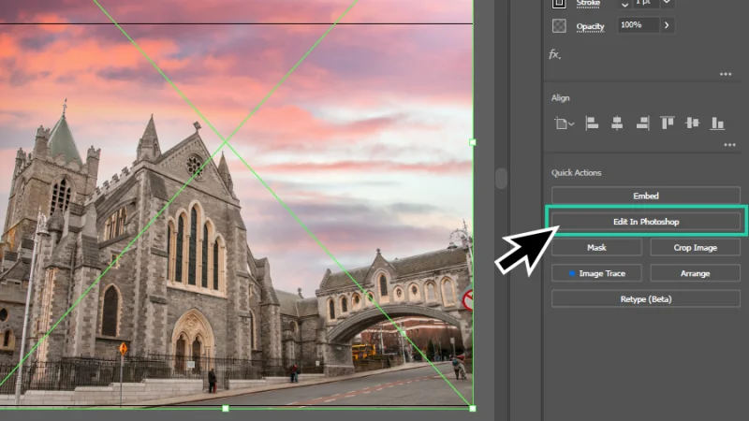Align objects to vertical center
This screenshot has width=749, height=421.
[x=692, y=123]
